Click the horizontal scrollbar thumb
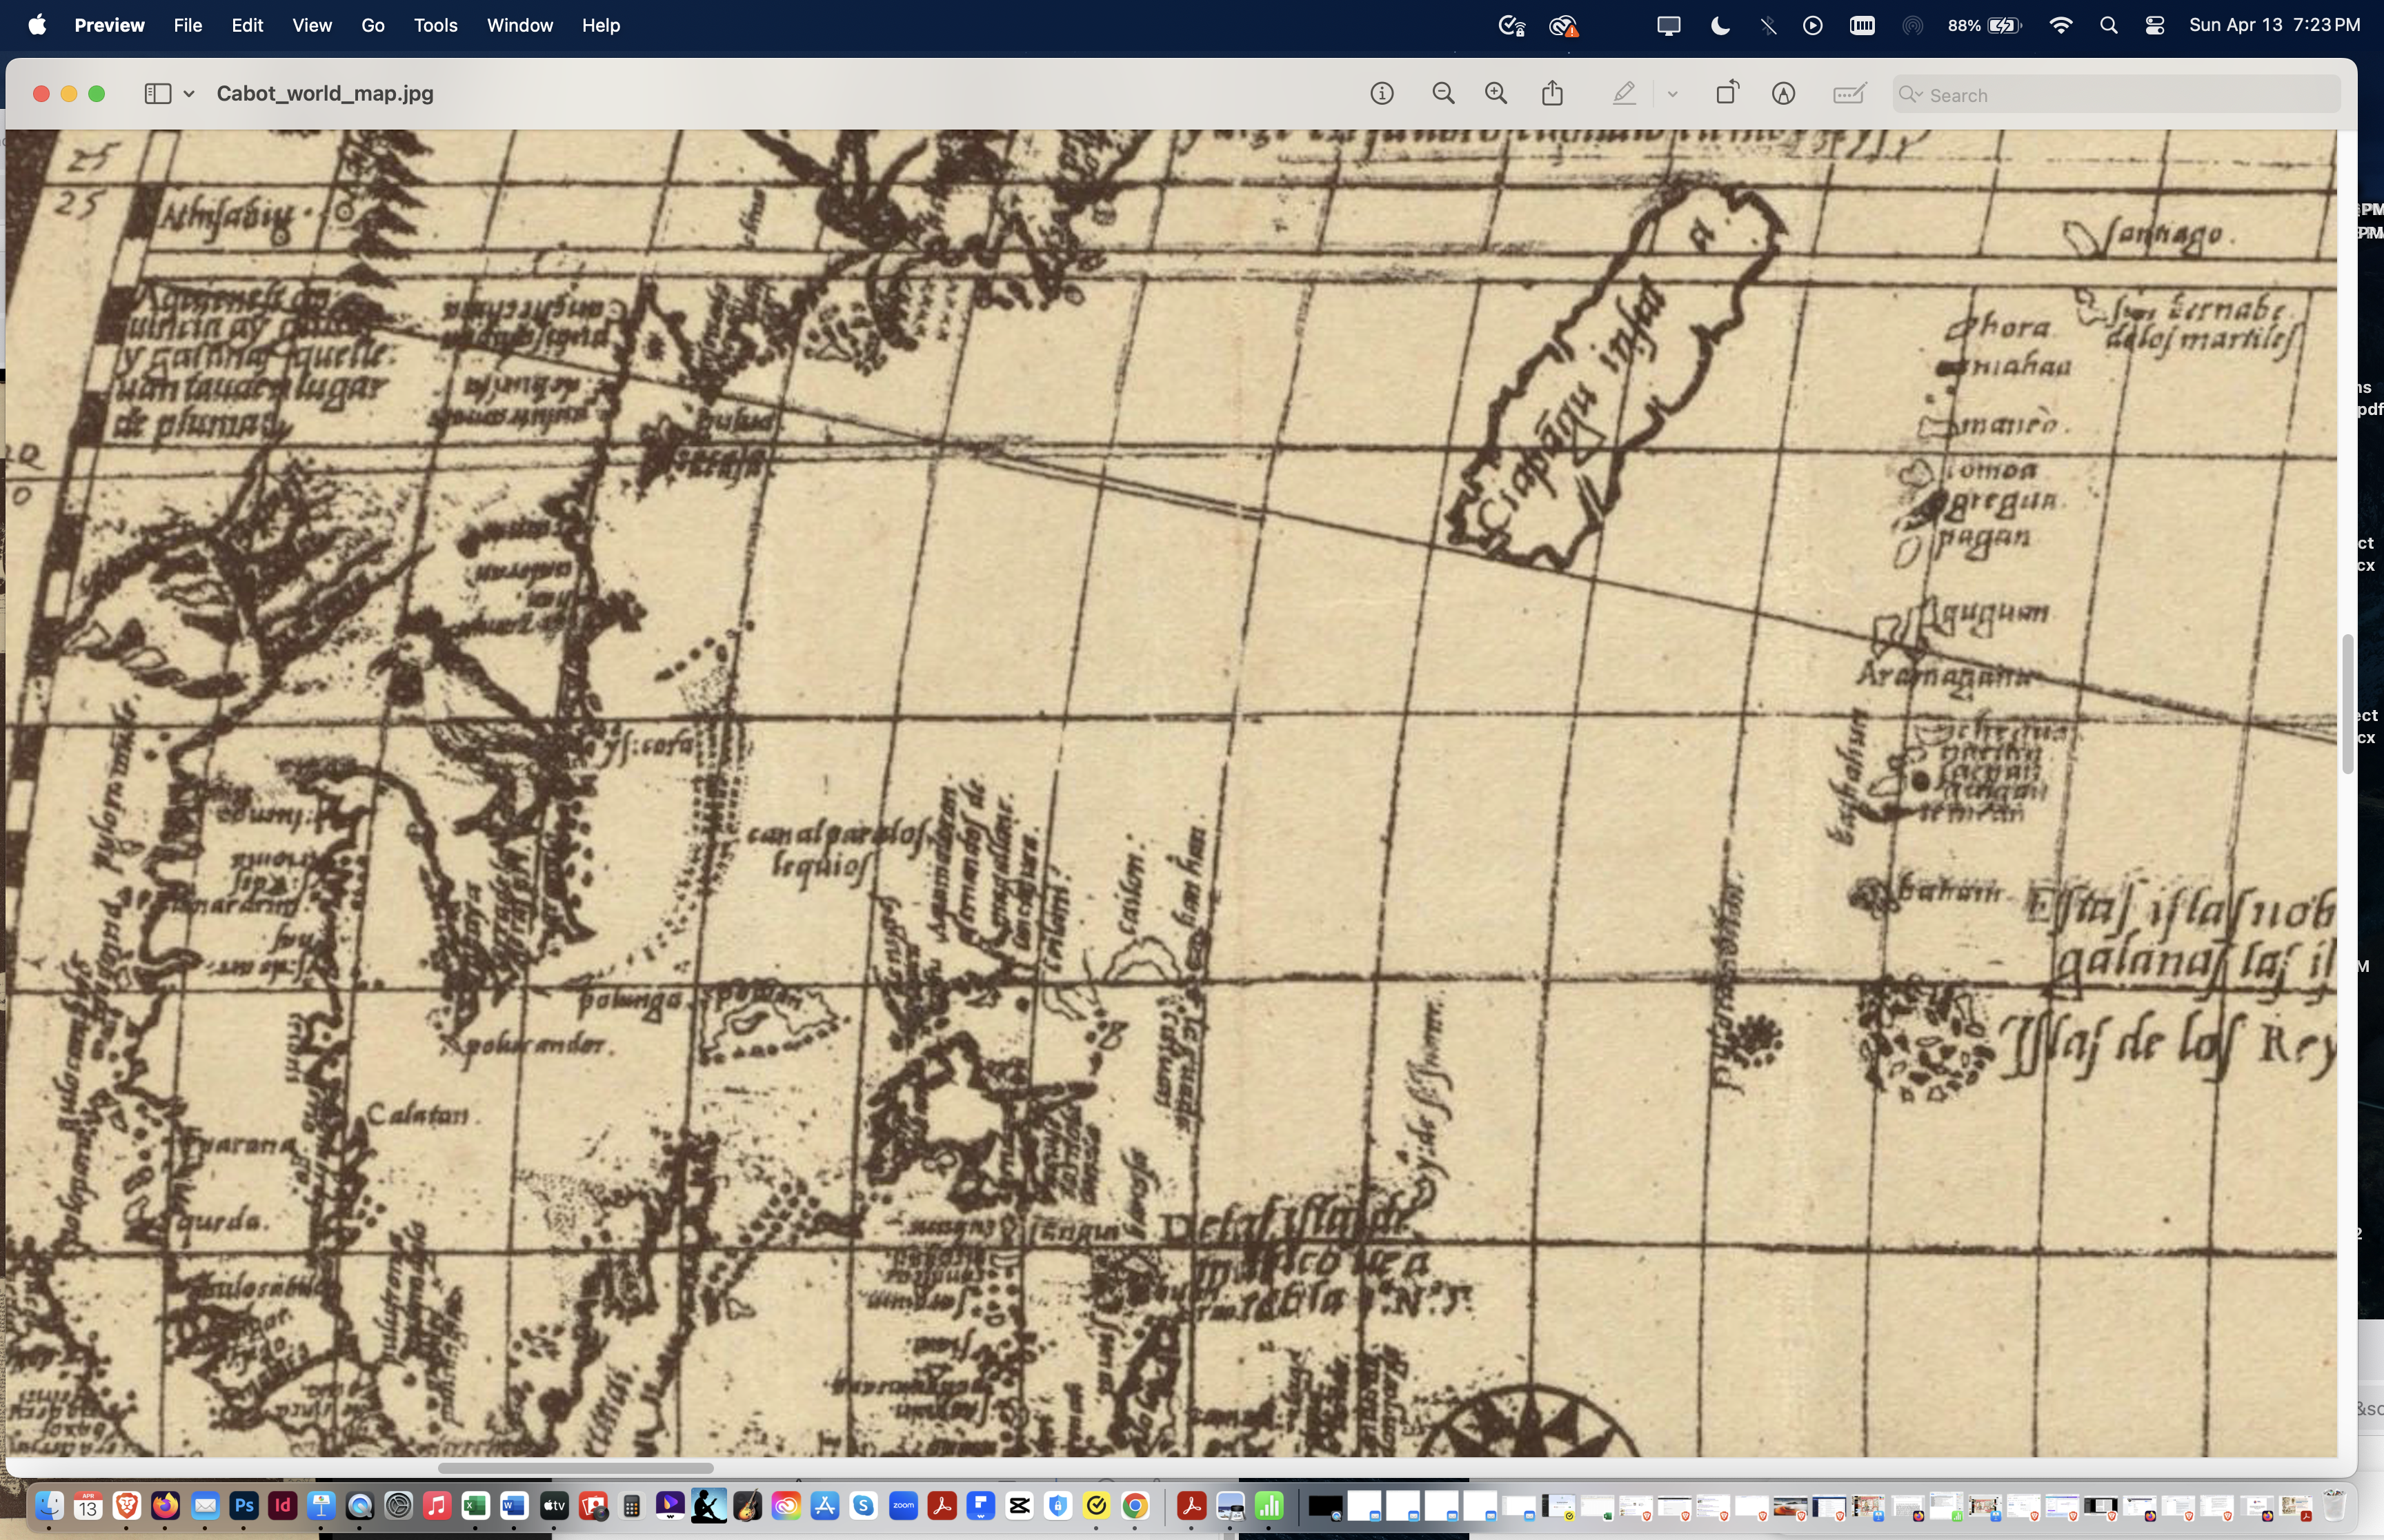2384x1540 pixels. click(x=575, y=1468)
